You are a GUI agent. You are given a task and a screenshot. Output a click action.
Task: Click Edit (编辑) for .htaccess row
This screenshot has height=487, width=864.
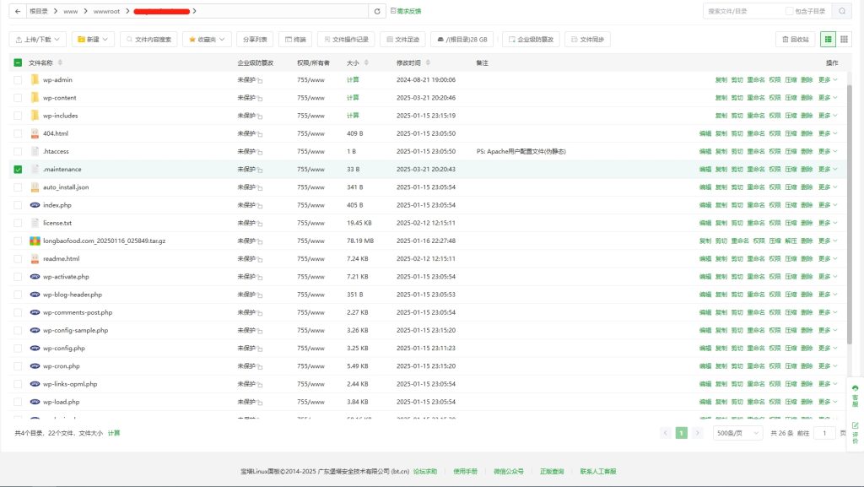(705, 151)
